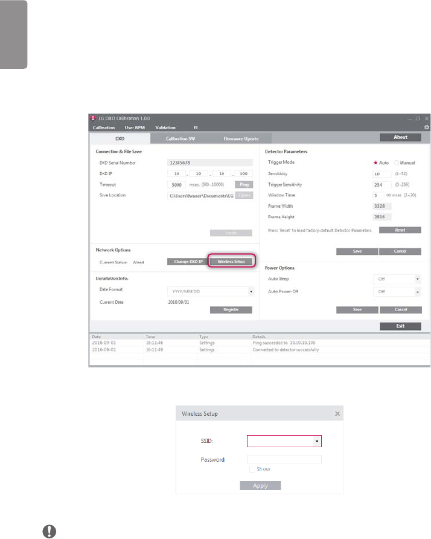Click Open next to Save Location
This screenshot has width=431, height=539.
click(x=244, y=195)
